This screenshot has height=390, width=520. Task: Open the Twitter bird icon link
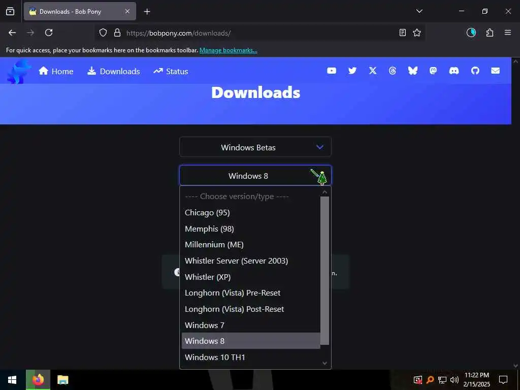(x=352, y=71)
